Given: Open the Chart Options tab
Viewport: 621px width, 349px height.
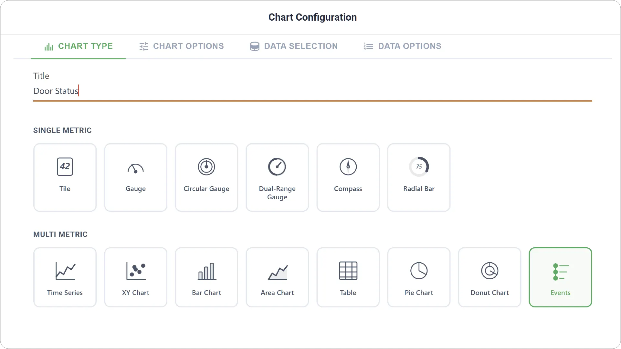Looking at the screenshot, I should click(181, 46).
